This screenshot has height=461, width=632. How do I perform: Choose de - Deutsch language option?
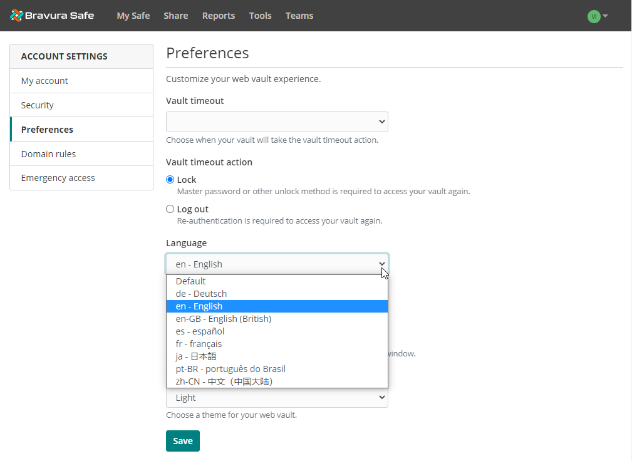coord(201,294)
